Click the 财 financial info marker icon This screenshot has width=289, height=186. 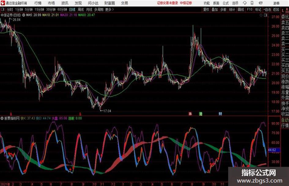(220, 114)
